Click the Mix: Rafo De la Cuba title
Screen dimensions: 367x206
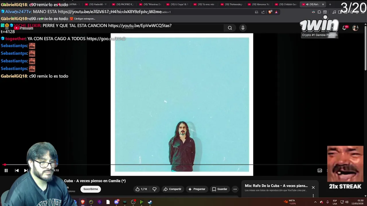[x=276, y=186]
